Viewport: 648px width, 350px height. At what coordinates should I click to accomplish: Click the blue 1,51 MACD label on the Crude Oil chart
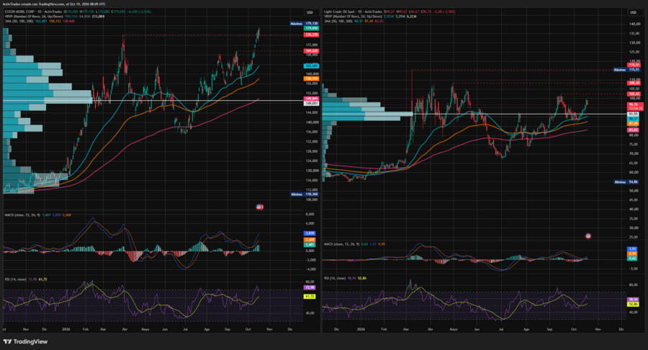tap(632, 249)
